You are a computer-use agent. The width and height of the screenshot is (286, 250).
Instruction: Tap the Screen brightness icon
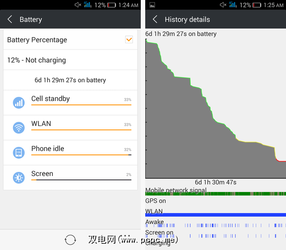click(x=19, y=178)
